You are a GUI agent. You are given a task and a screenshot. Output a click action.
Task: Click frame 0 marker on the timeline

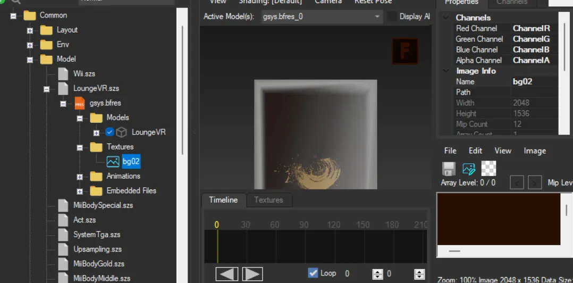click(217, 225)
